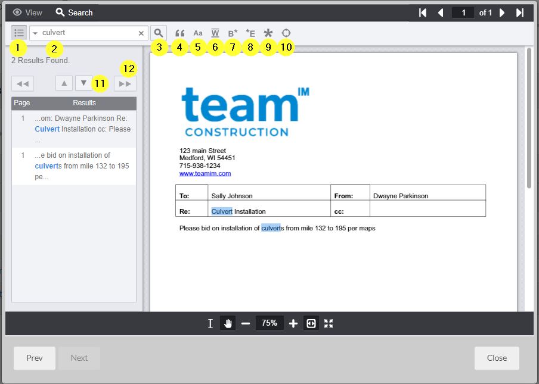Viewport: 539px width, 384px height.
Task: Activate the hand pan tool
Action: (x=228, y=323)
